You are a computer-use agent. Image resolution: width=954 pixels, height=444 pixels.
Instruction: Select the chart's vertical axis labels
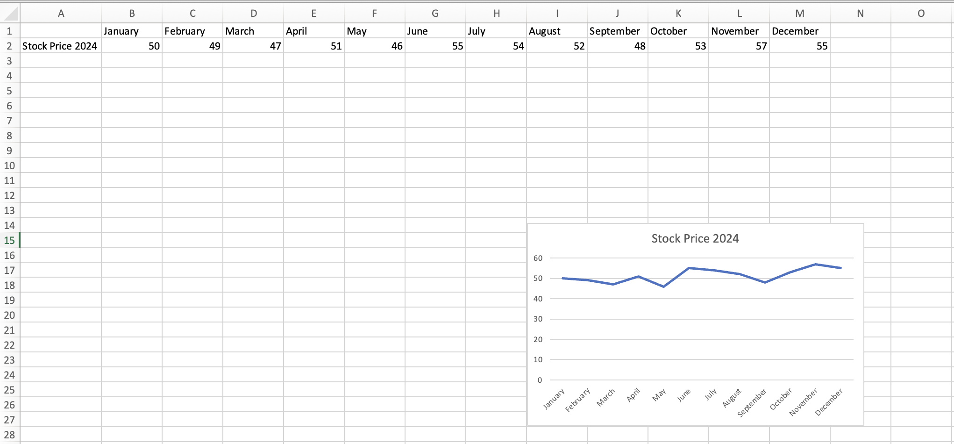(538, 318)
